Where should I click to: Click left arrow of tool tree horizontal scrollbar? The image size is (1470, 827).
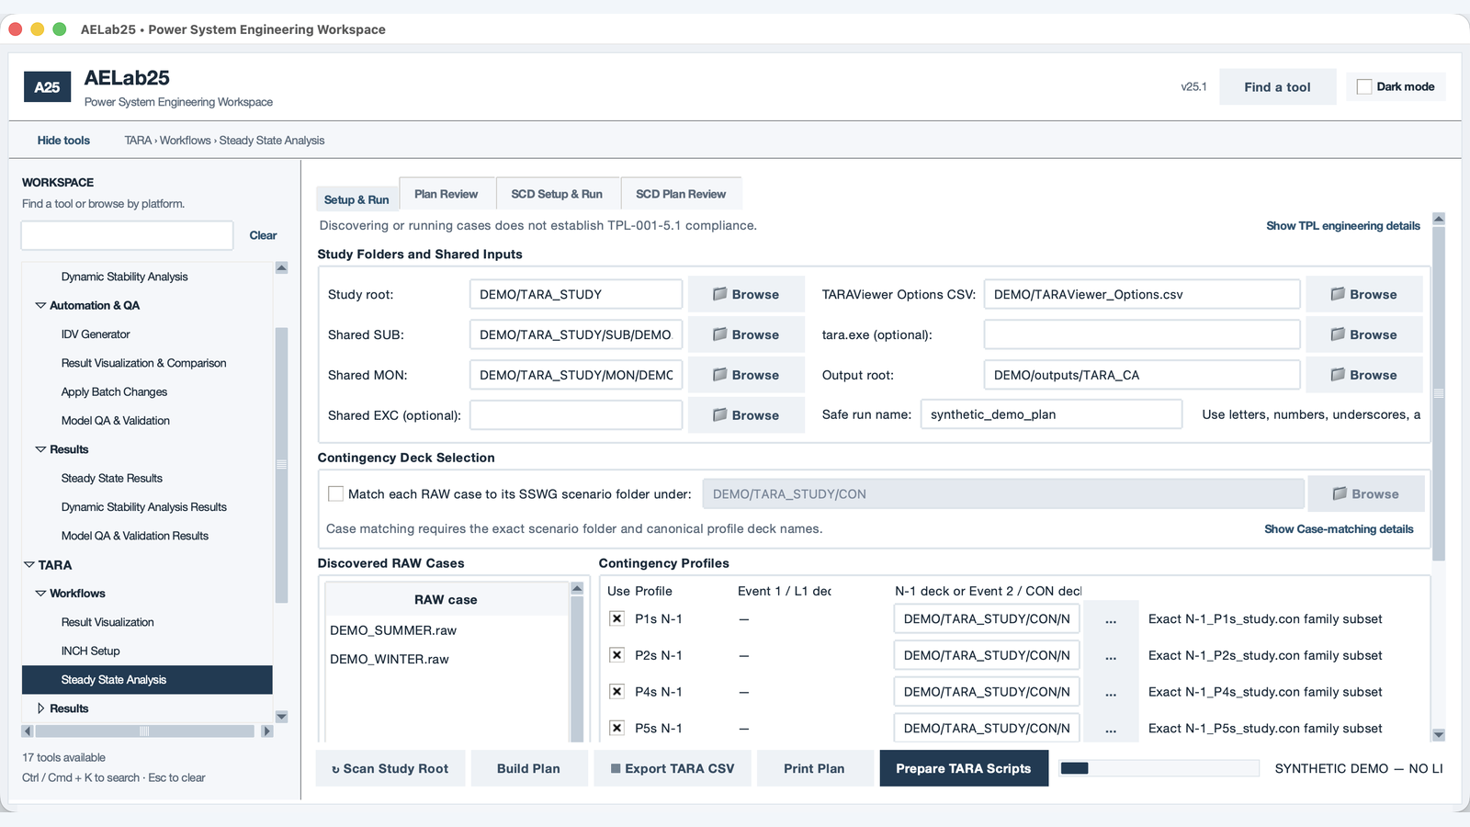click(28, 731)
